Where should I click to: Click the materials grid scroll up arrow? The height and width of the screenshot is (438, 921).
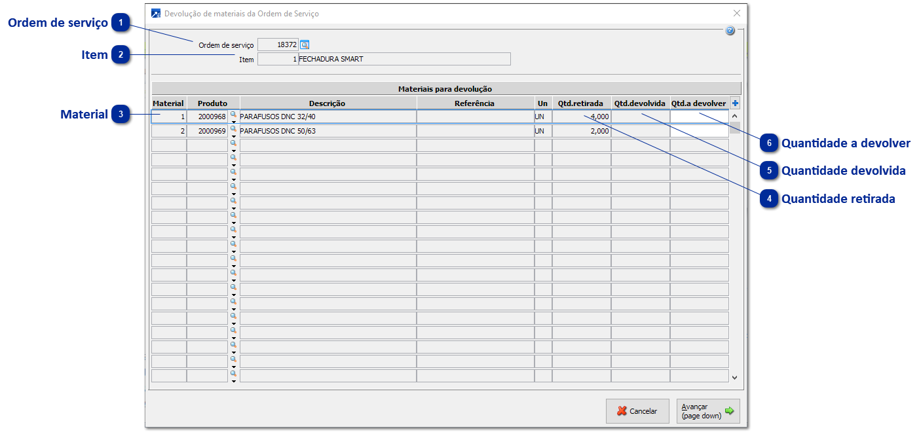tap(734, 115)
